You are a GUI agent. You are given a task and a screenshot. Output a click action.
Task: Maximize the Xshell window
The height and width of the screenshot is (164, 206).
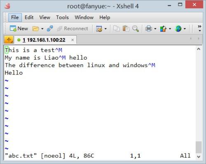(180, 5)
